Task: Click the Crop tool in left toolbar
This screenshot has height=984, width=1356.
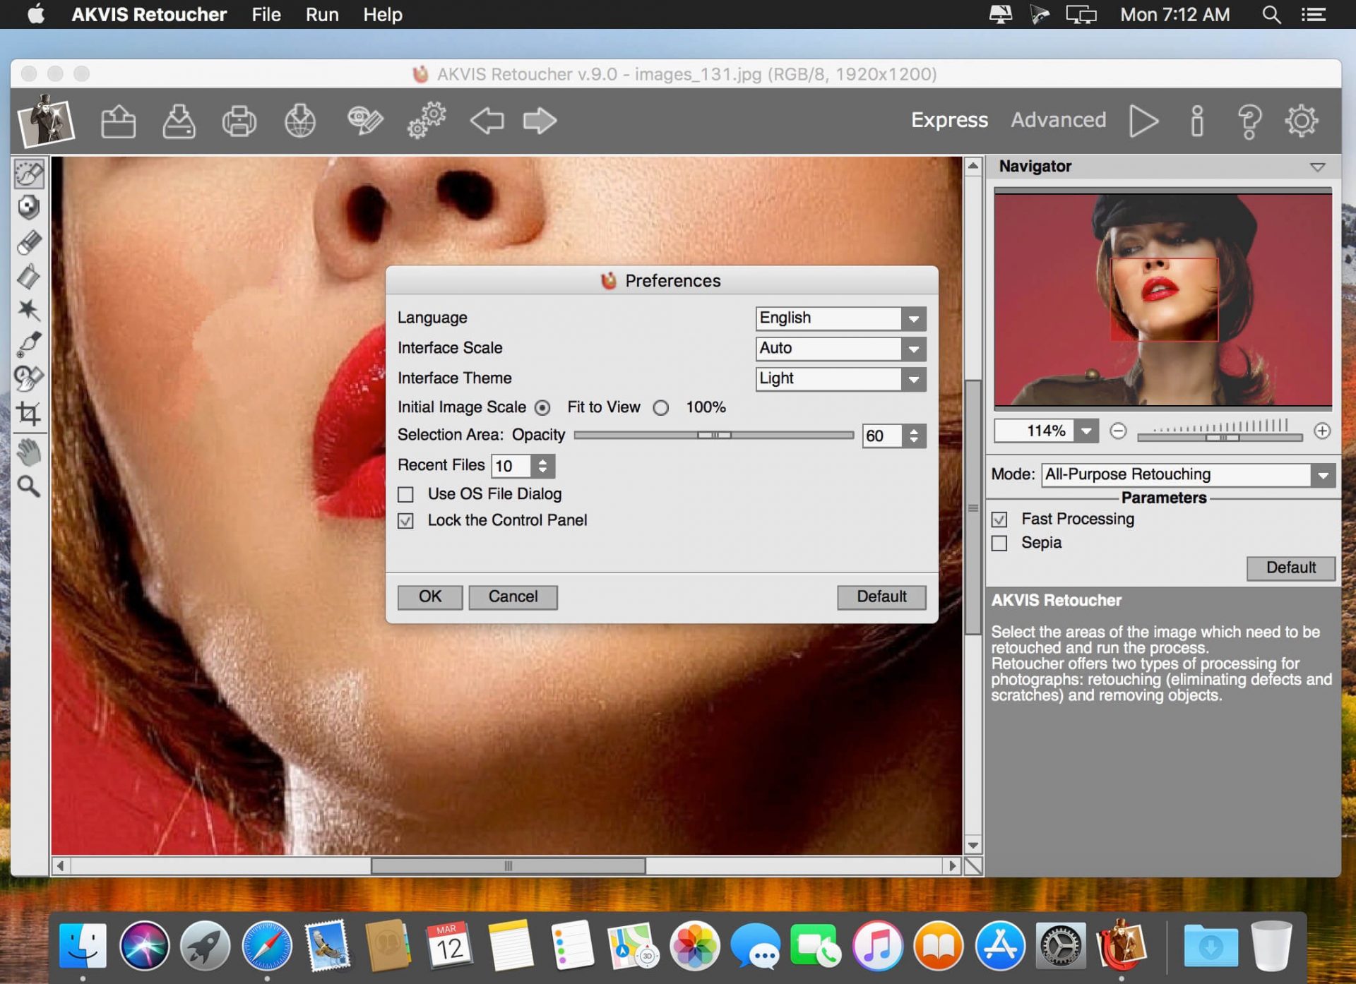Action: pos(29,414)
